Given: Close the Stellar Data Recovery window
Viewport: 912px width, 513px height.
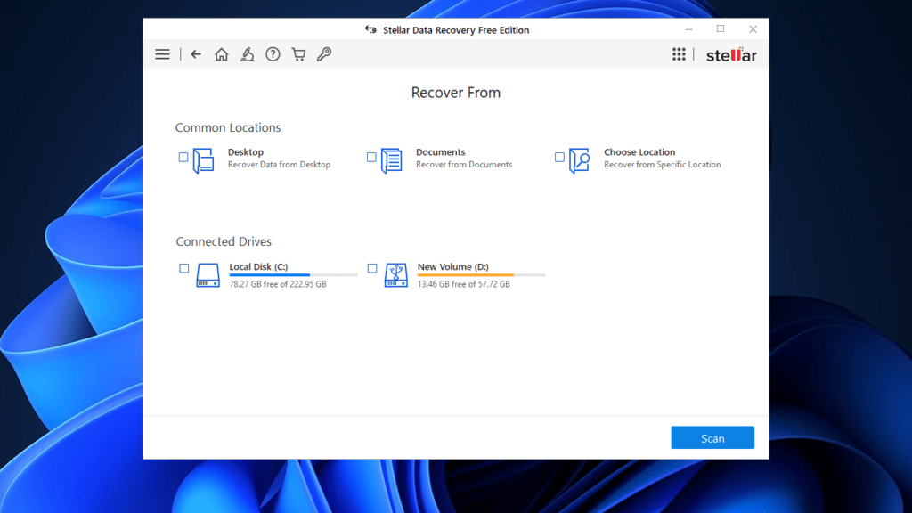Looking at the screenshot, I should tap(753, 29).
